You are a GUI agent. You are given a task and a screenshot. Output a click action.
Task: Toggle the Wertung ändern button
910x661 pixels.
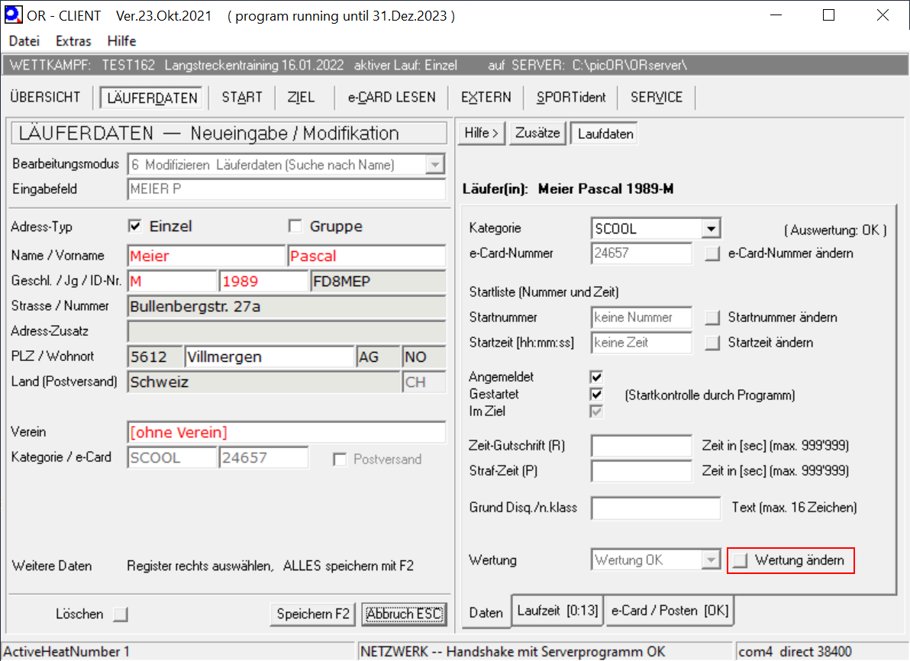[x=740, y=561]
